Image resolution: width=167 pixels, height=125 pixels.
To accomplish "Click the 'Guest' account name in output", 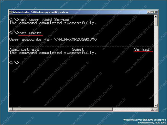I will coord(77,49).
